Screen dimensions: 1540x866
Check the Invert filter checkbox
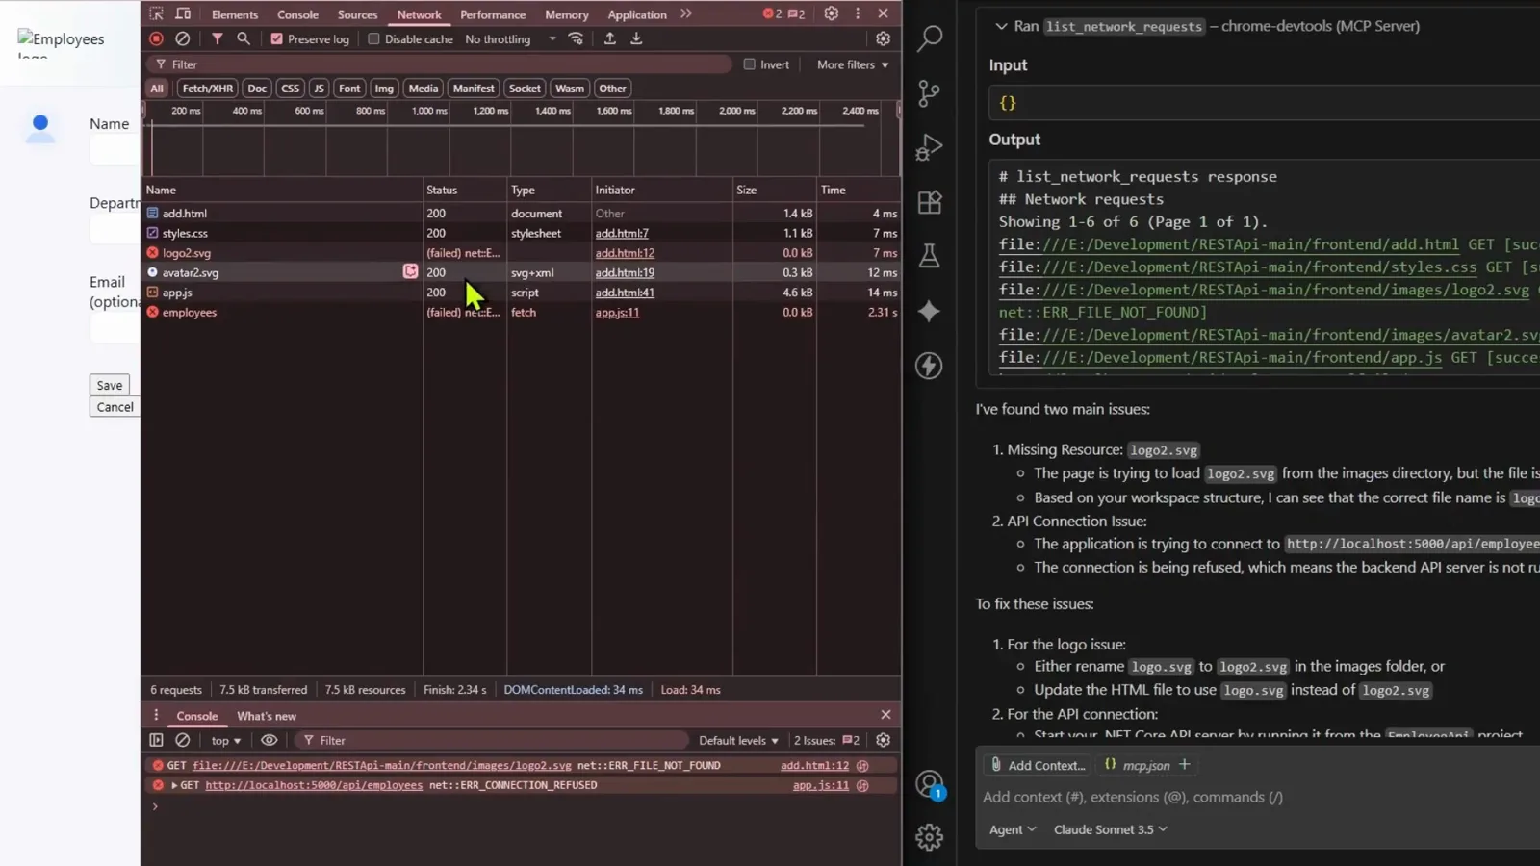click(x=749, y=64)
